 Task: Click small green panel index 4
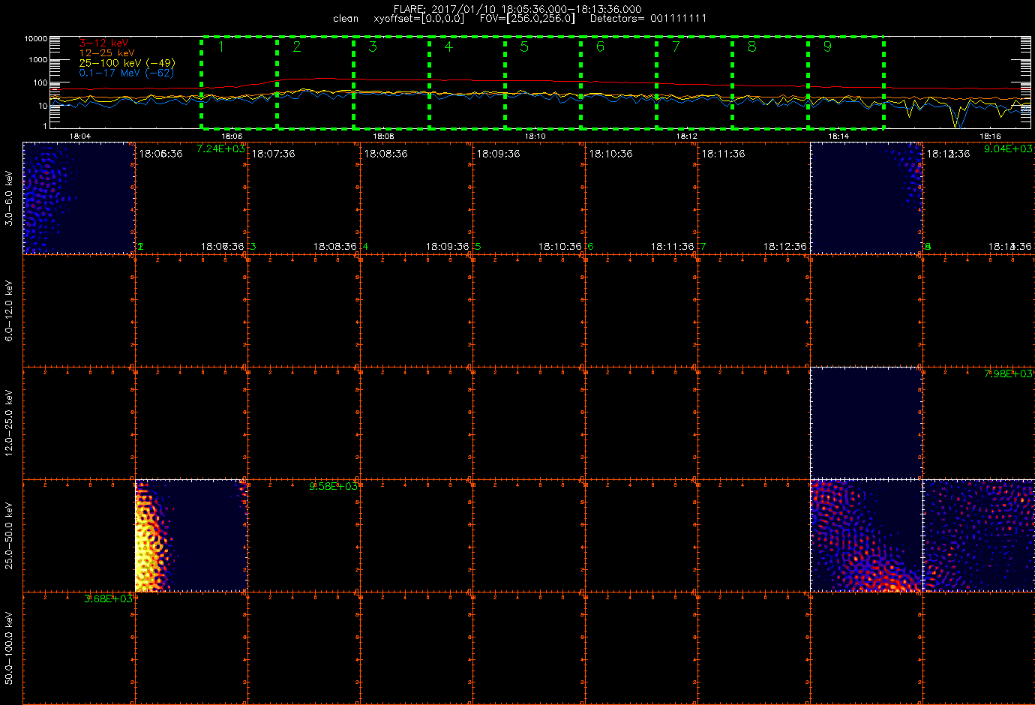[365, 247]
